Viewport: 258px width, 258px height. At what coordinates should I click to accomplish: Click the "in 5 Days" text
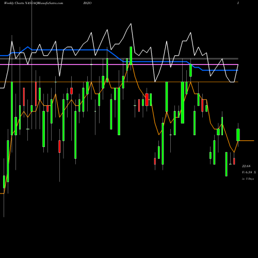[x=248, y=179]
